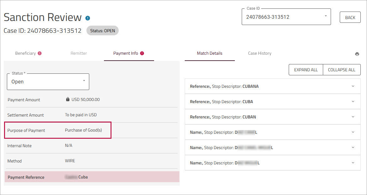
Task: Click the COLLAPSE ALL button
Action: coord(341,70)
